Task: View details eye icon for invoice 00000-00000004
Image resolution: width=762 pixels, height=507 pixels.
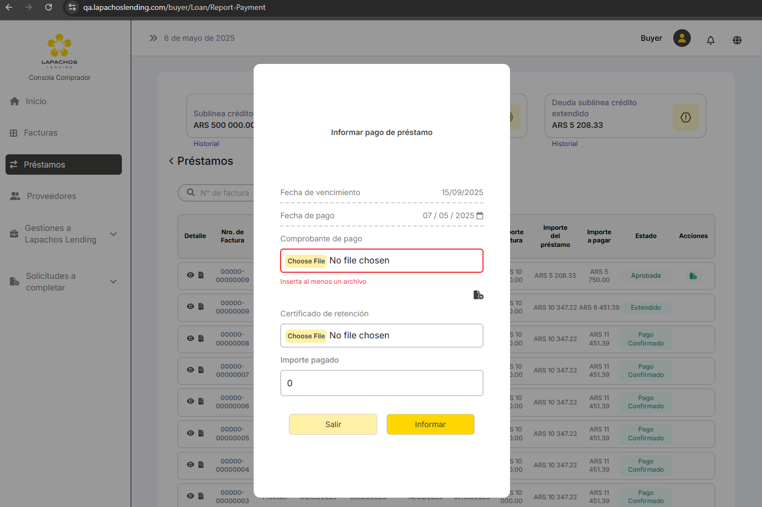Action: (x=190, y=465)
